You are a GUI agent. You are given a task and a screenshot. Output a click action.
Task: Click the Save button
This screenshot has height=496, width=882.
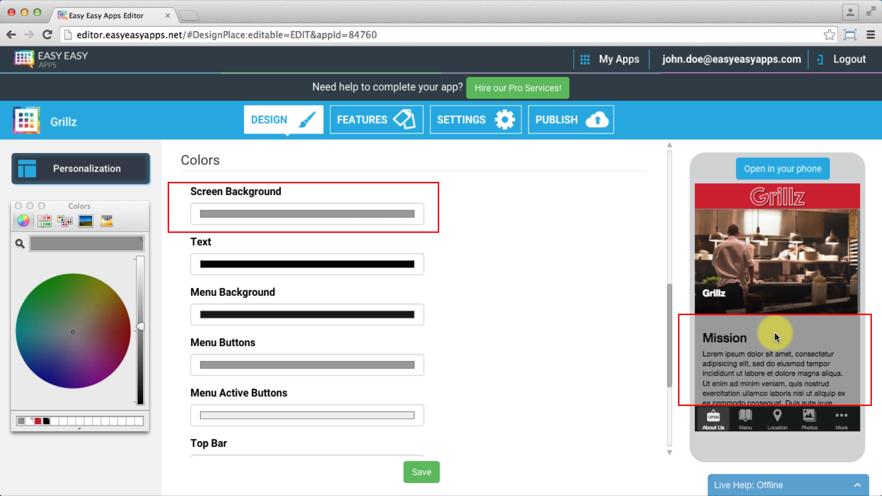tap(422, 472)
